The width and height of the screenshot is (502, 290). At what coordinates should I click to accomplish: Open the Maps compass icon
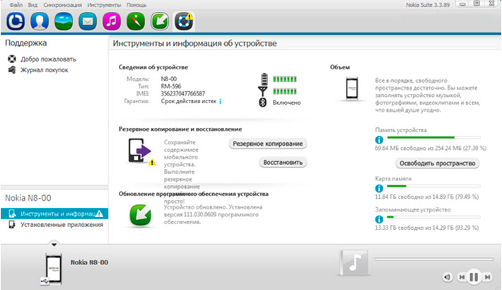136,21
